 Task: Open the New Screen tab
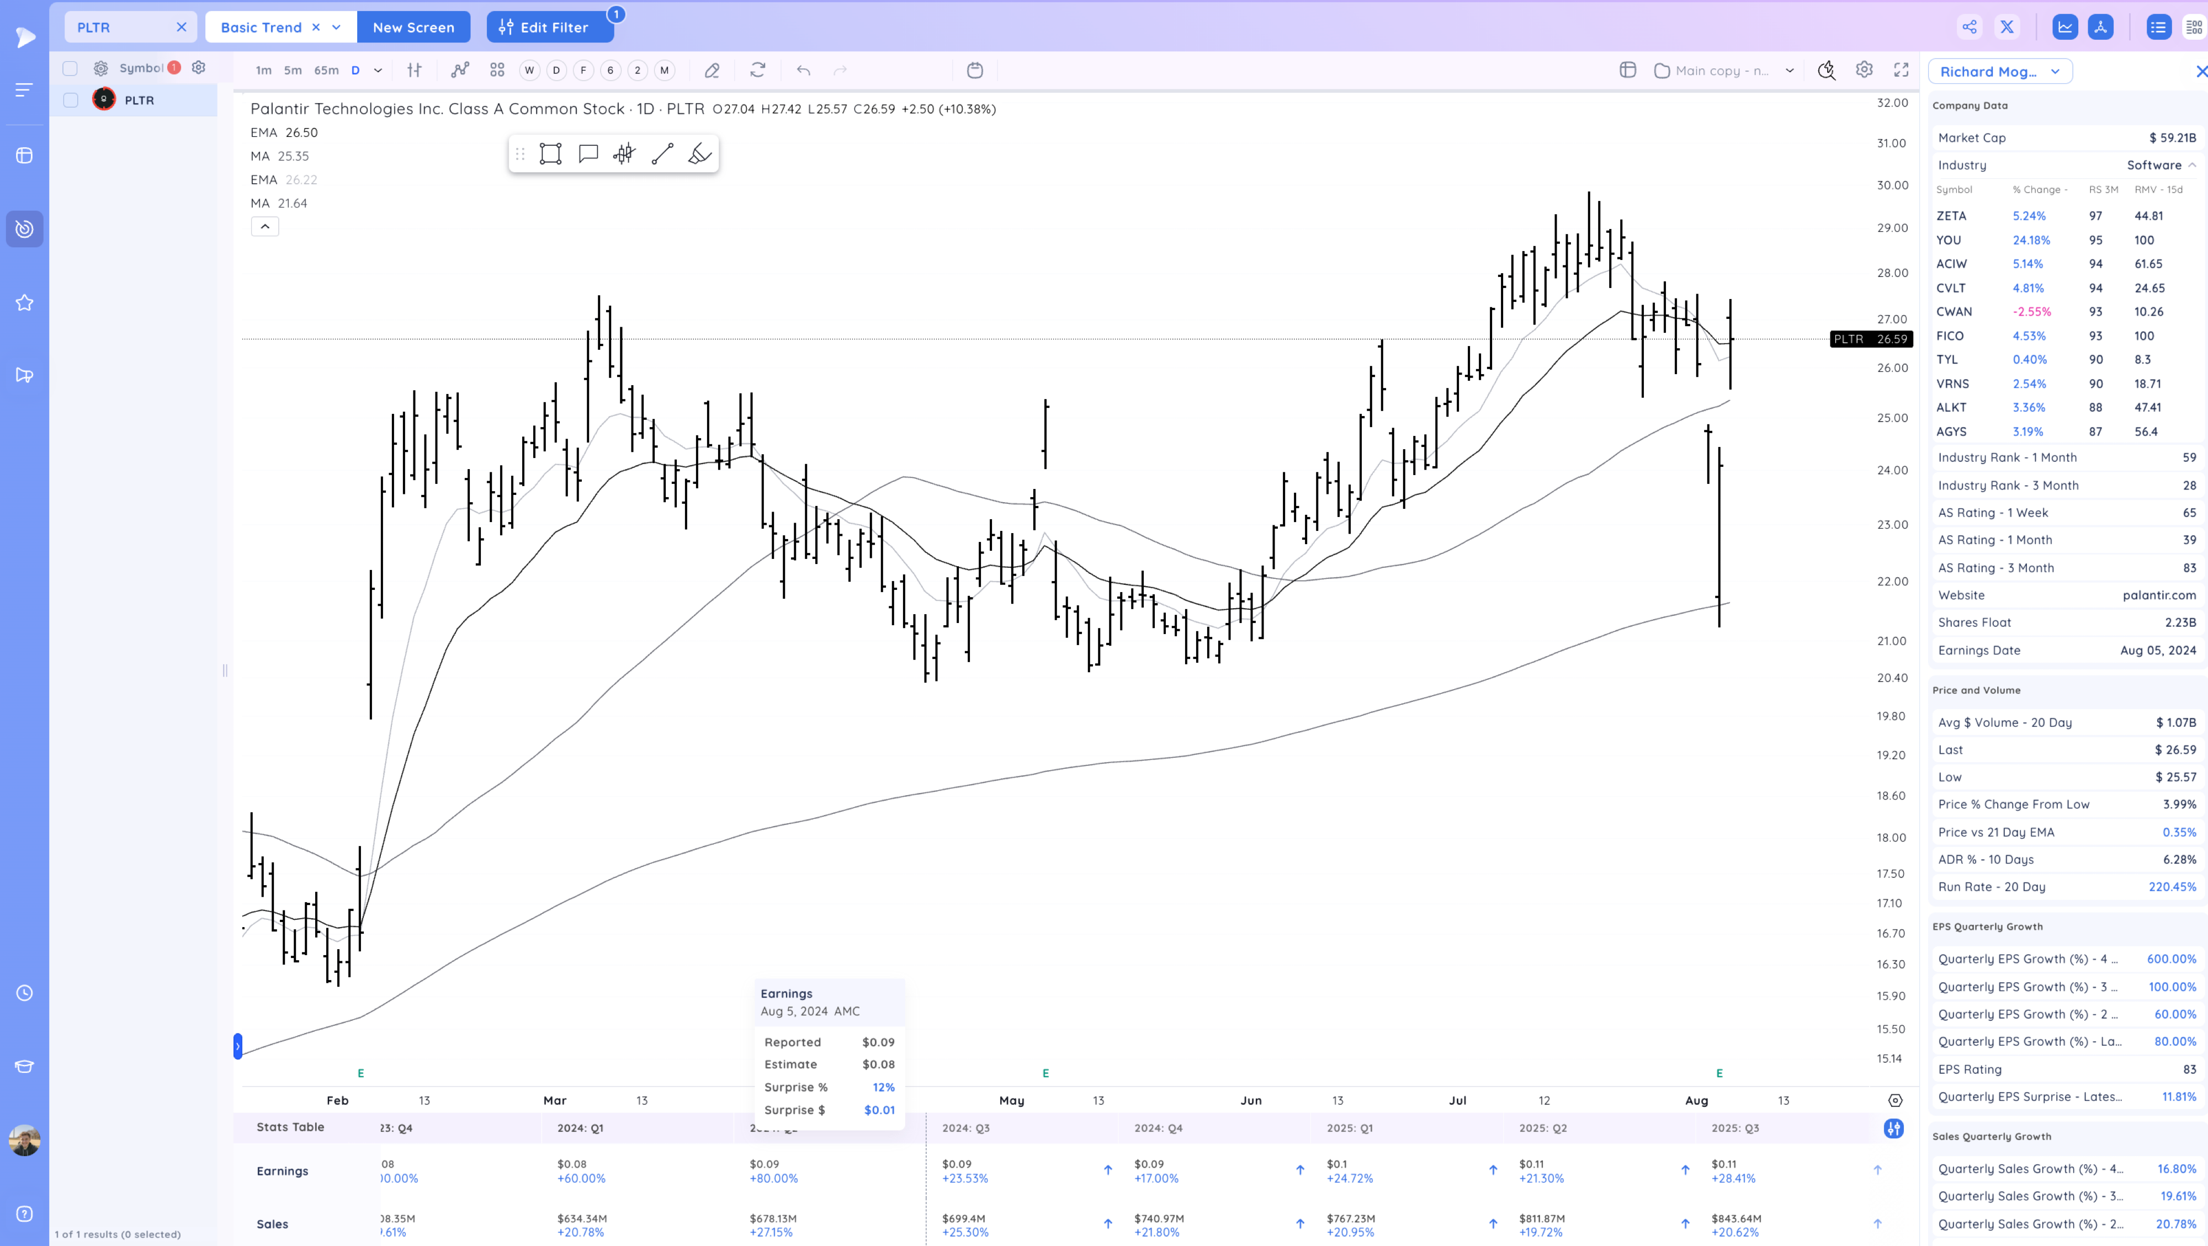413,28
